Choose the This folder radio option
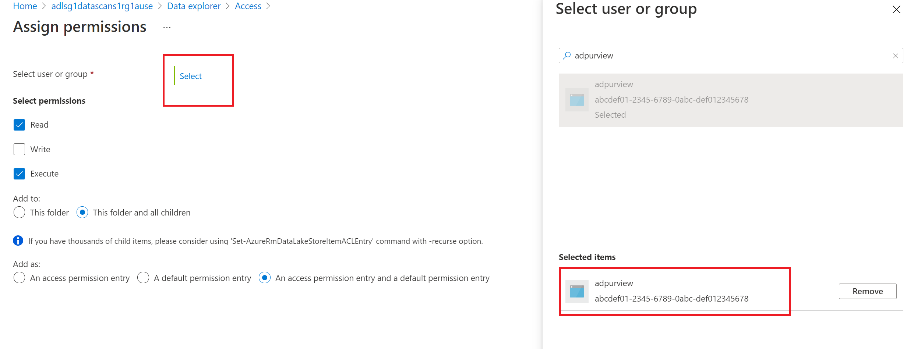Image resolution: width=914 pixels, height=349 pixels. [19, 213]
